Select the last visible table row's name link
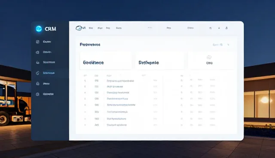275x158 pixels. (x=116, y=125)
